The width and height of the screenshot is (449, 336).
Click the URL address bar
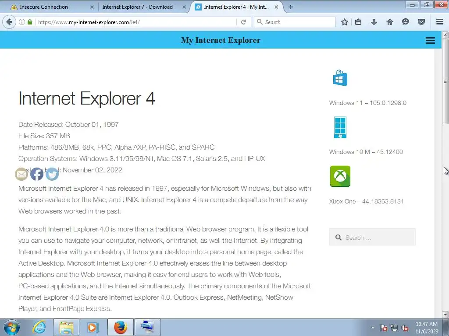point(136,22)
